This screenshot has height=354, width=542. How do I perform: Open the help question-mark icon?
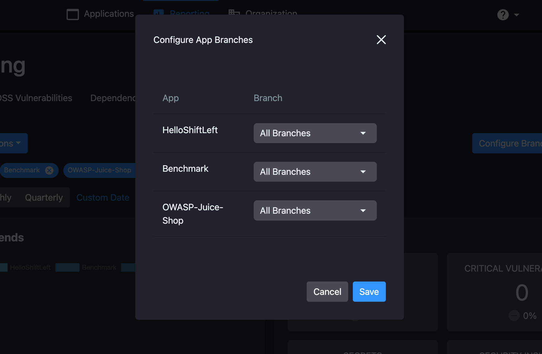(x=503, y=15)
